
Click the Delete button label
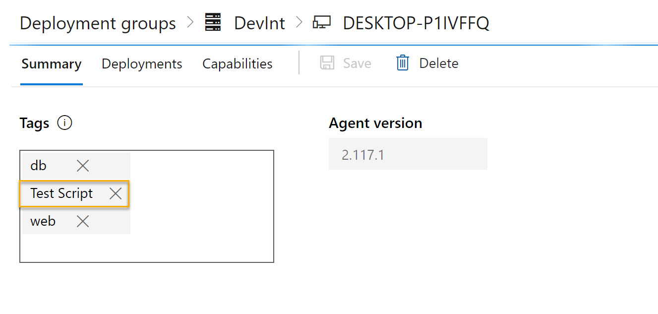(437, 63)
